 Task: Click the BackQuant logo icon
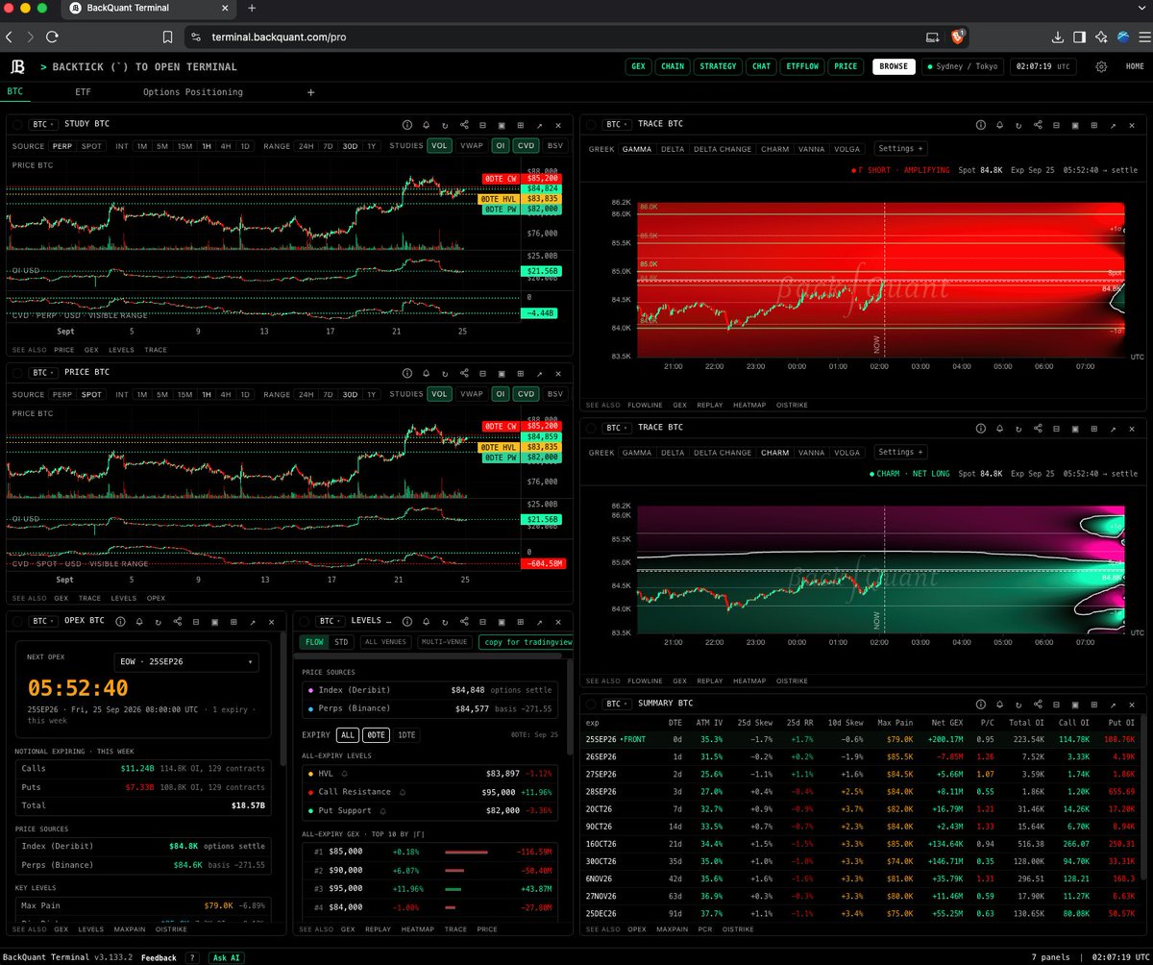pyautogui.click(x=17, y=66)
